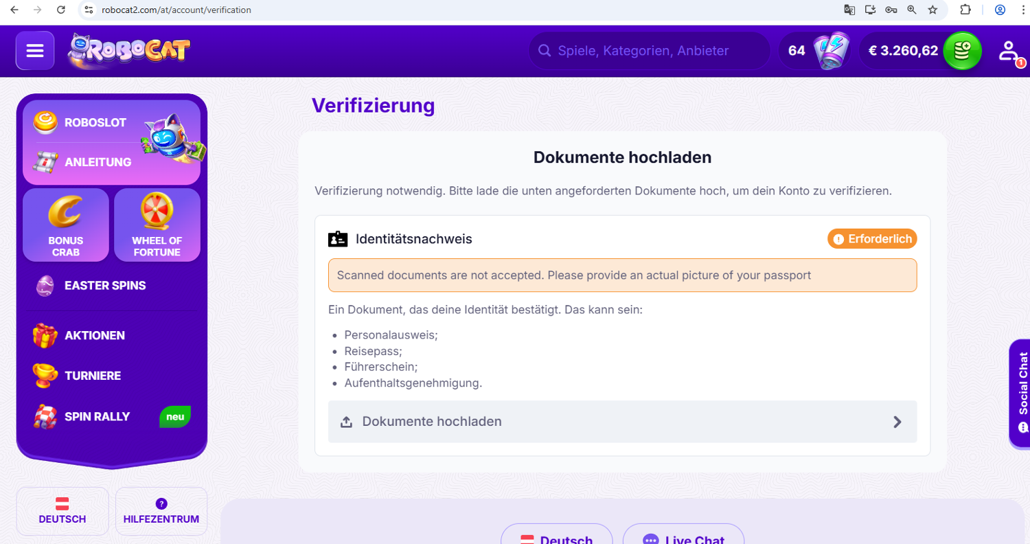Open browser extensions puzzle icon

coord(965,10)
